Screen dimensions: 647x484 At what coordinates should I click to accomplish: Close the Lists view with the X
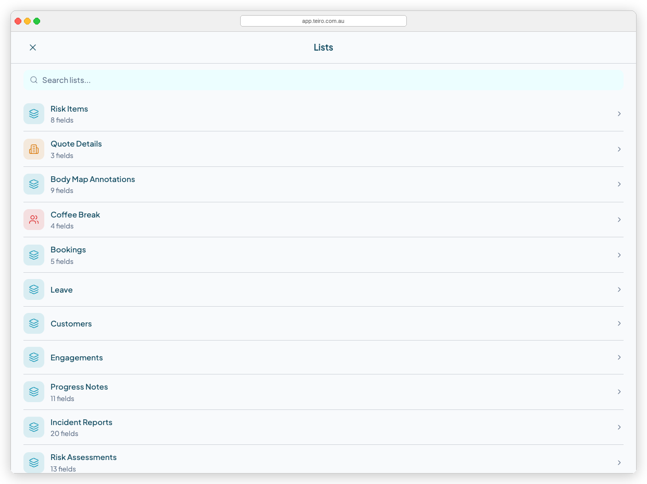[33, 47]
